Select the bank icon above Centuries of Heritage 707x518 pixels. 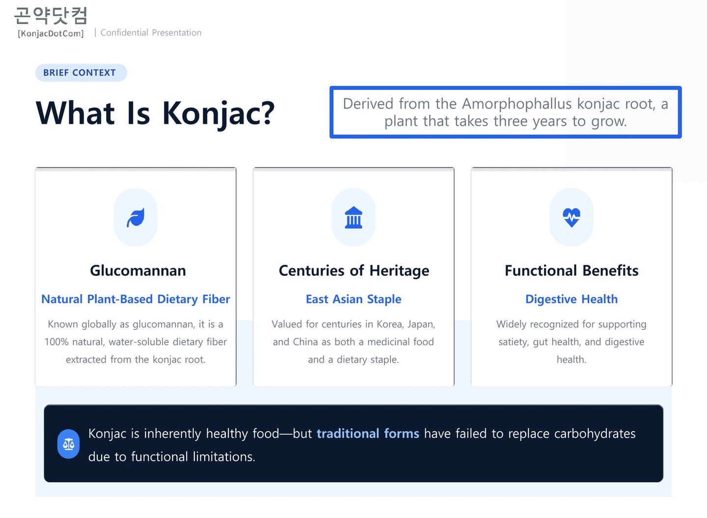tap(353, 218)
